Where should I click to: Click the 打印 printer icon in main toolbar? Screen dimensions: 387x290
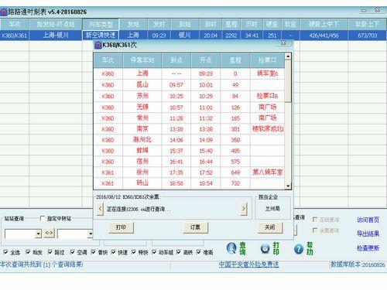[x=265, y=248]
